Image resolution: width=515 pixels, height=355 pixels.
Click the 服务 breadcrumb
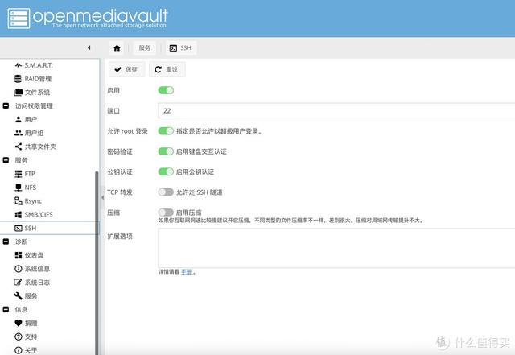pyautogui.click(x=145, y=48)
